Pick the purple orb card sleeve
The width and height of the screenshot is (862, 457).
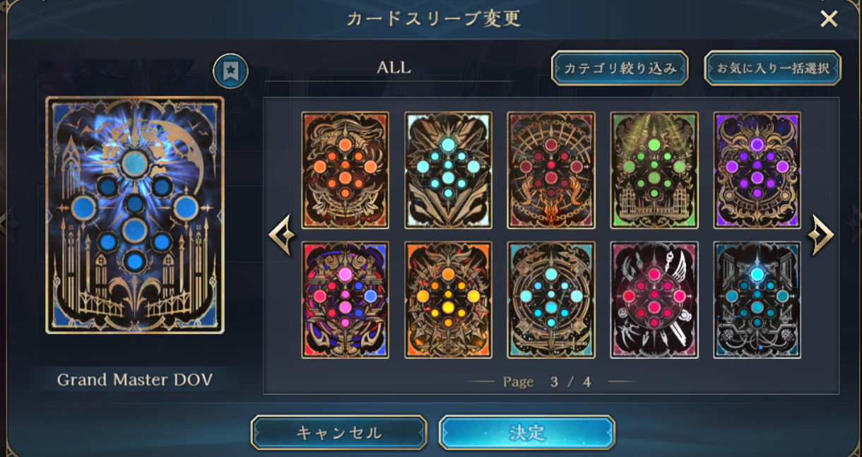click(757, 170)
